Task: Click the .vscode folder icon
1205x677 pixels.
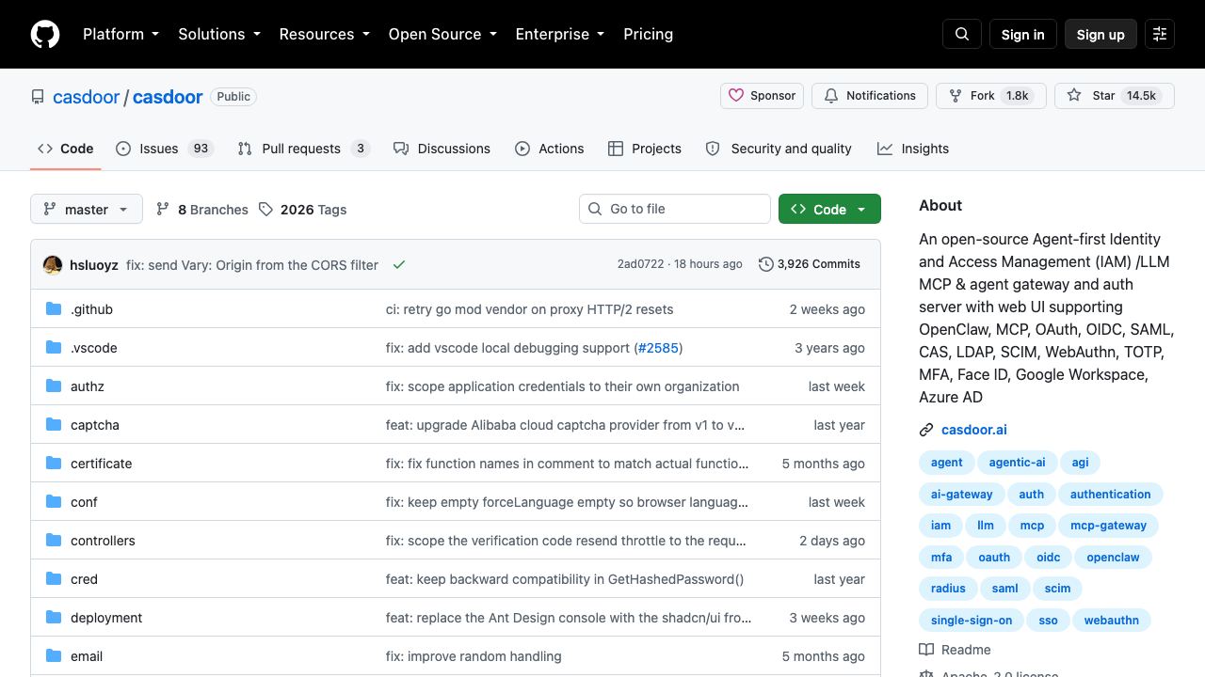Action: pyautogui.click(x=54, y=348)
